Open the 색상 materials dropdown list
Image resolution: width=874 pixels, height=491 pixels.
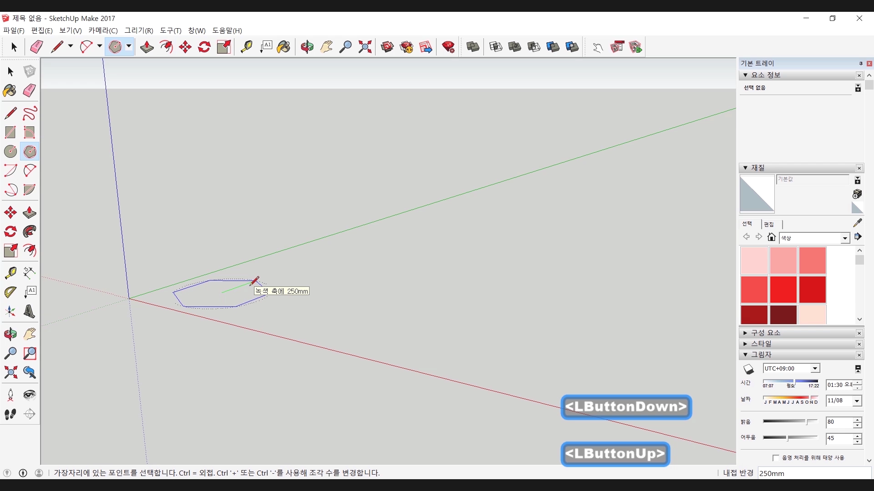pyautogui.click(x=845, y=238)
